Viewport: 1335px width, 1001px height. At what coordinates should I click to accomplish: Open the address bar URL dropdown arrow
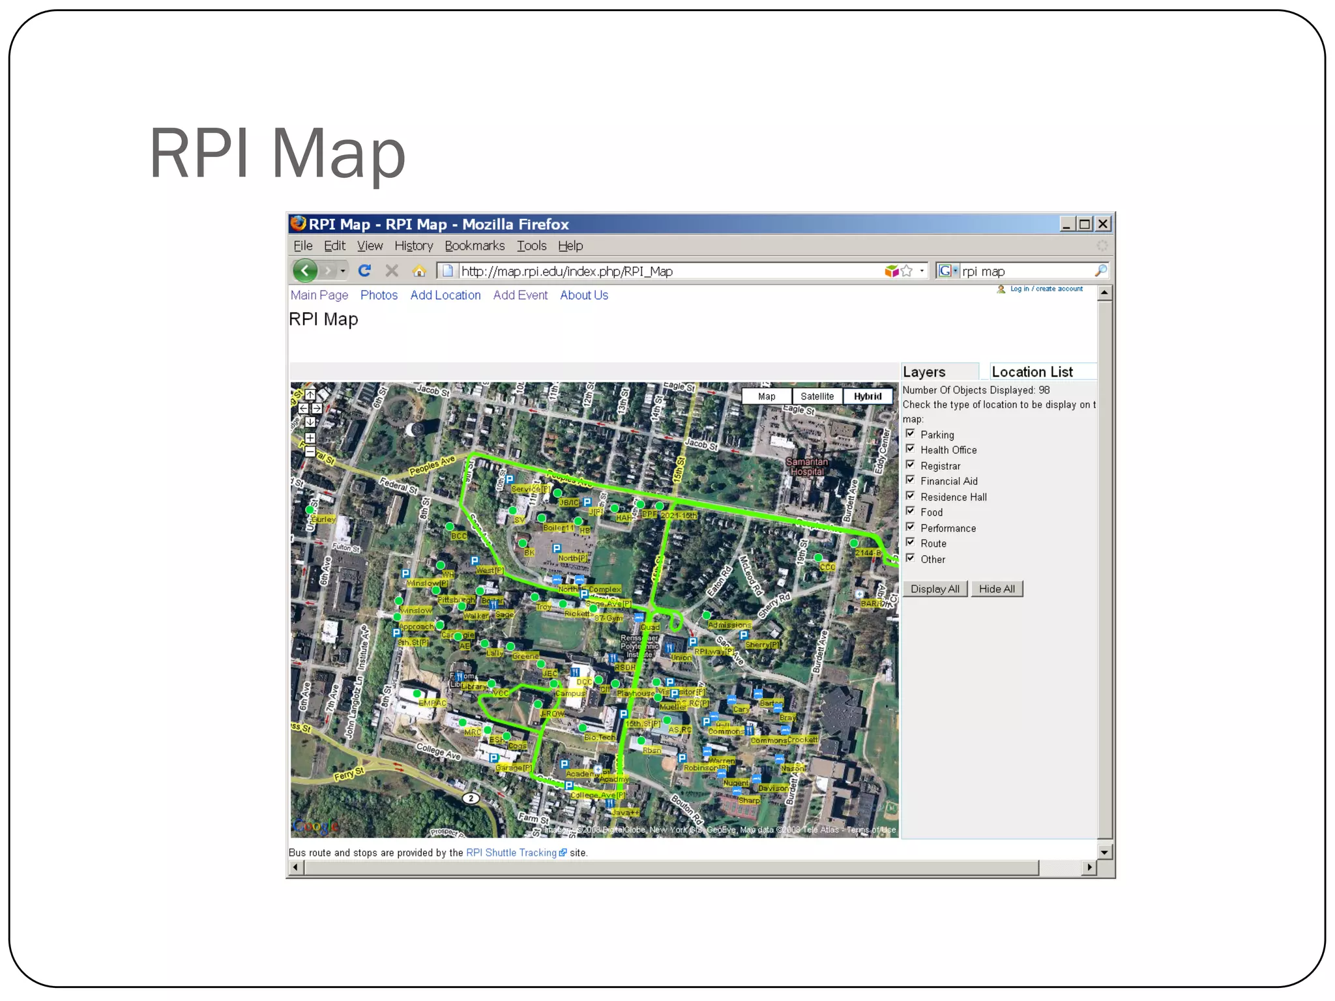coord(922,270)
